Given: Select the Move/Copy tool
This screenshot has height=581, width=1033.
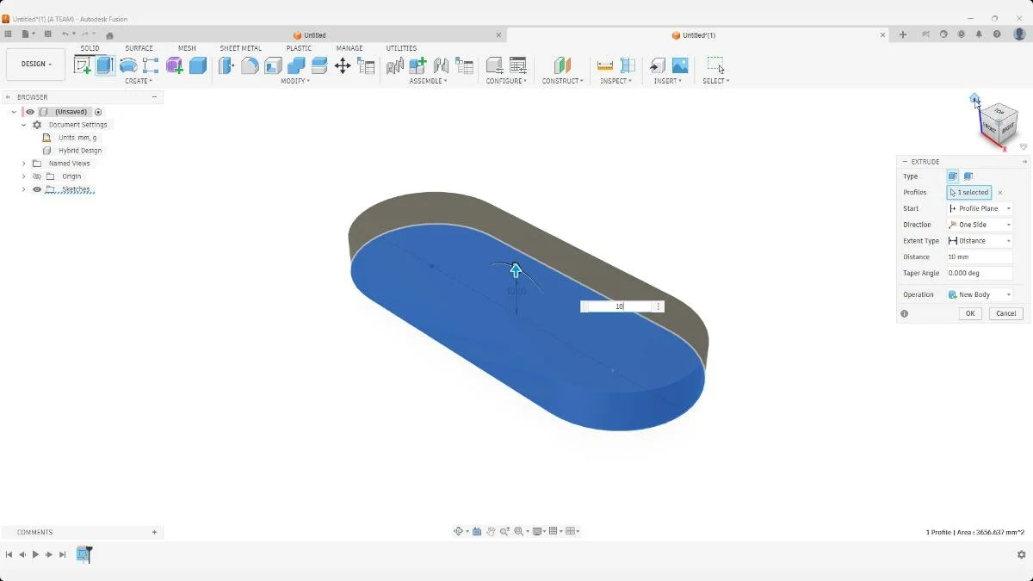Looking at the screenshot, I should click(x=343, y=66).
